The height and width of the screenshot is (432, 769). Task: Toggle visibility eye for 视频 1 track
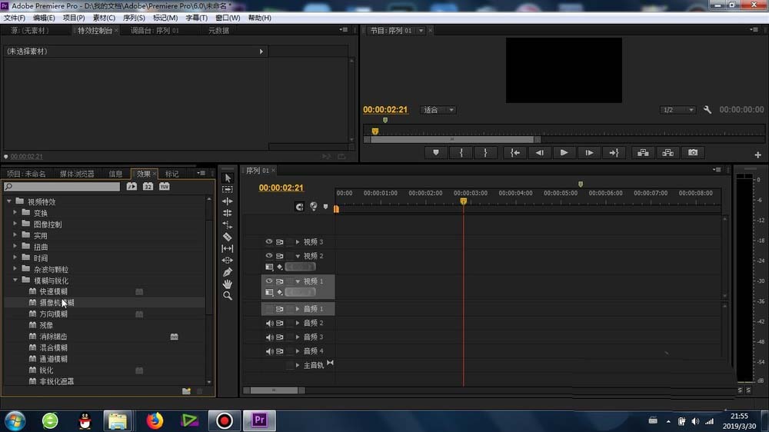(x=268, y=281)
